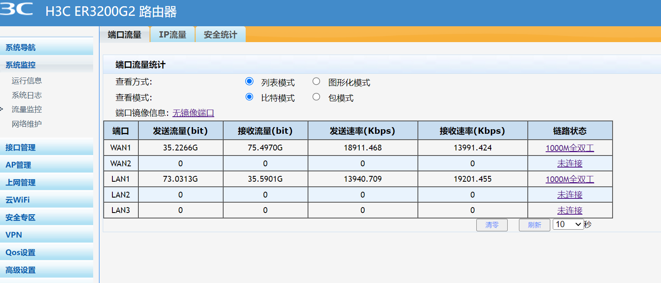Open 流量监控 submenu item
This screenshot has height=283, width=661.
click(27, 110)
